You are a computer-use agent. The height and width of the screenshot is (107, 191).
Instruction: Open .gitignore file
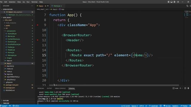[9, 82]
